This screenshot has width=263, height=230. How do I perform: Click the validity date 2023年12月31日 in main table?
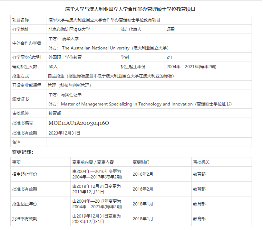(x=64, y=133)
